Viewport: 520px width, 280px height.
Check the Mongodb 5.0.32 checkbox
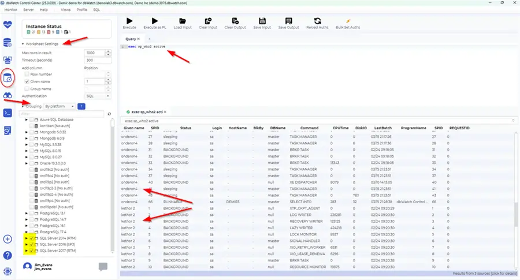[32, 132]
